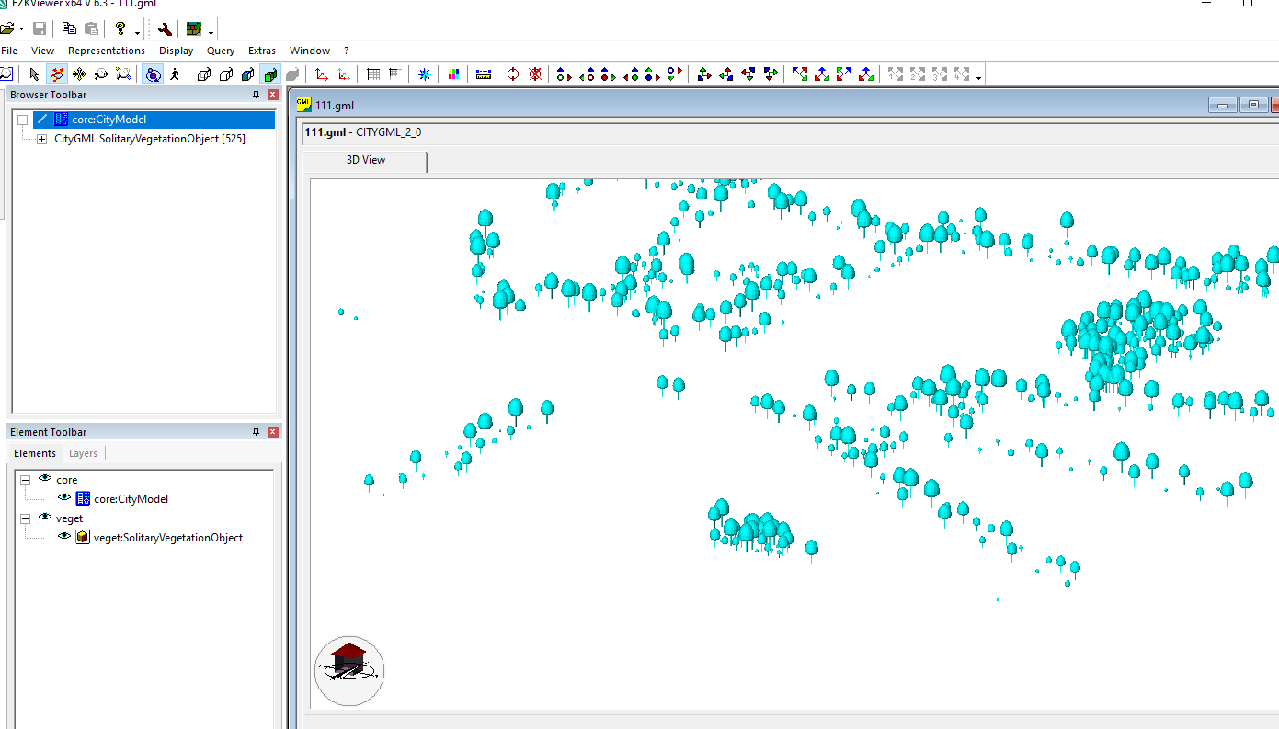Click the blue-green diagonal arrows view icon
Screen dimensions: 1279x729
(x=844, y=74)
